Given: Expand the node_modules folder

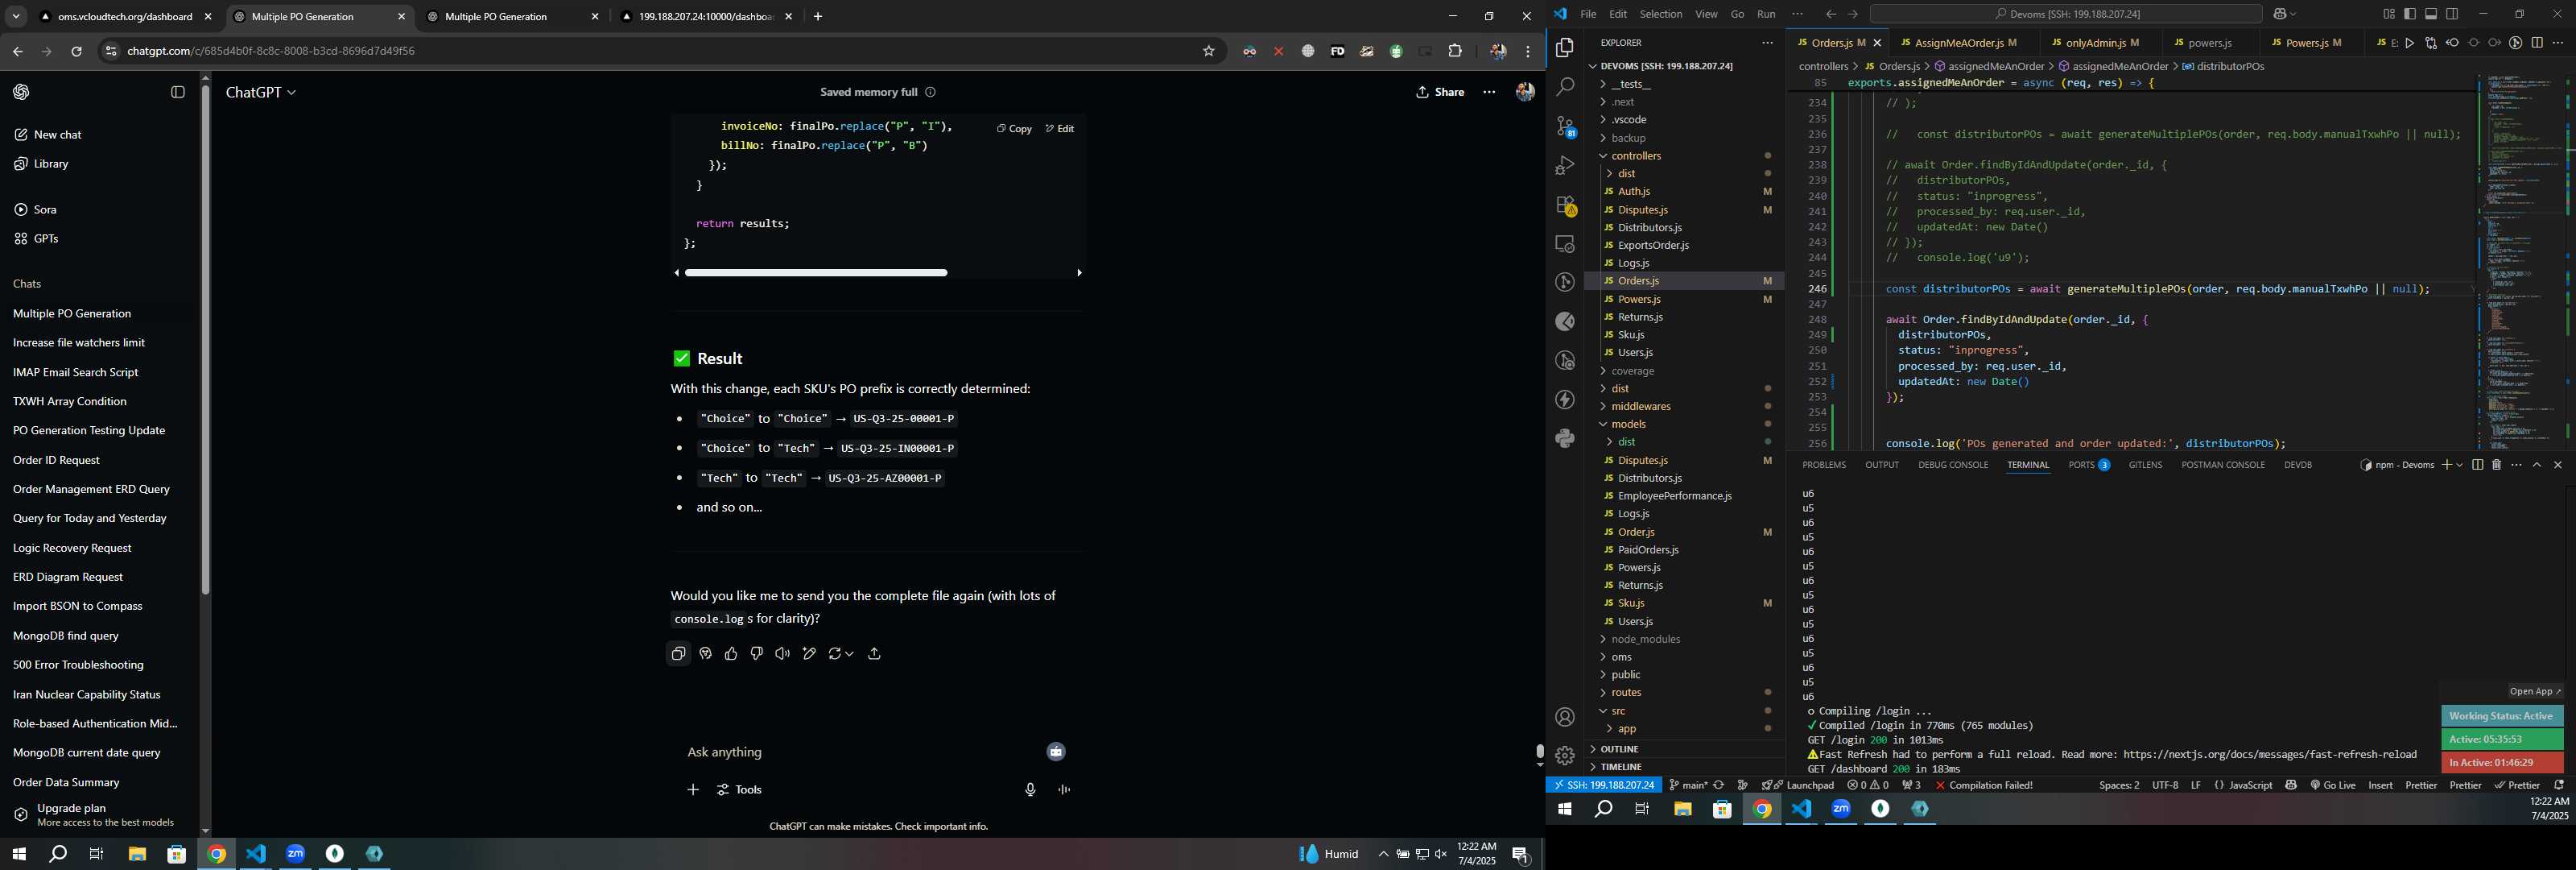Looking at the screenshot, I should click(1645, 640).
